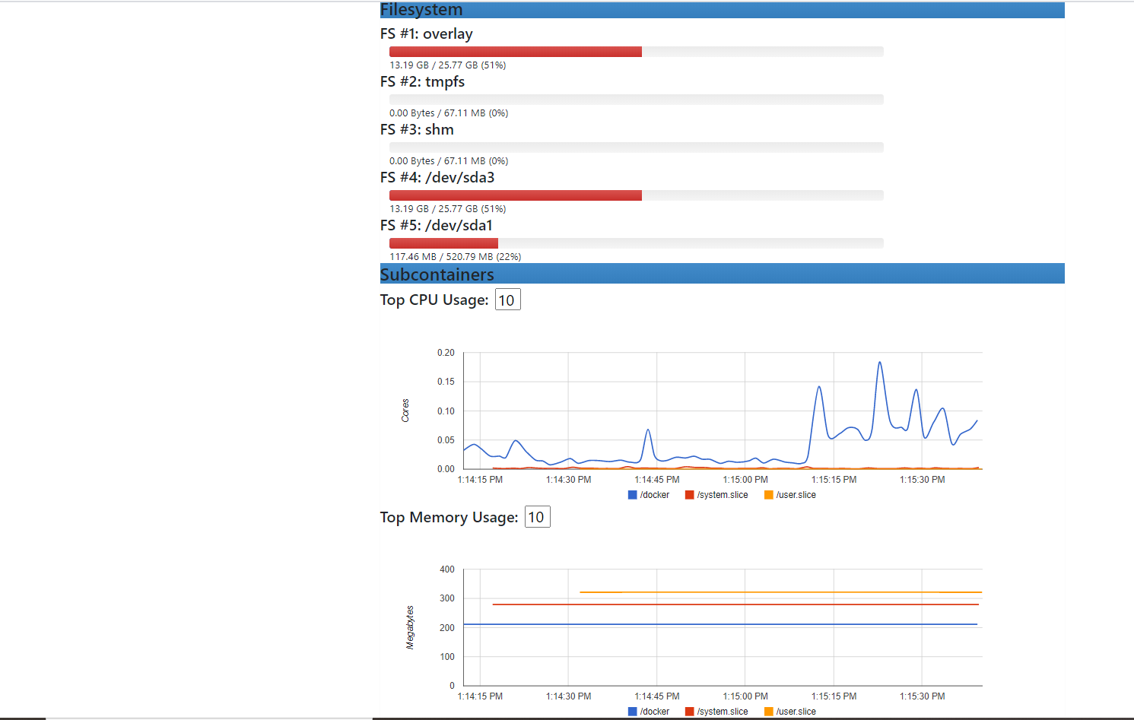Click the red /system.slice legend swatch in CPU chart

pos(691,494)
